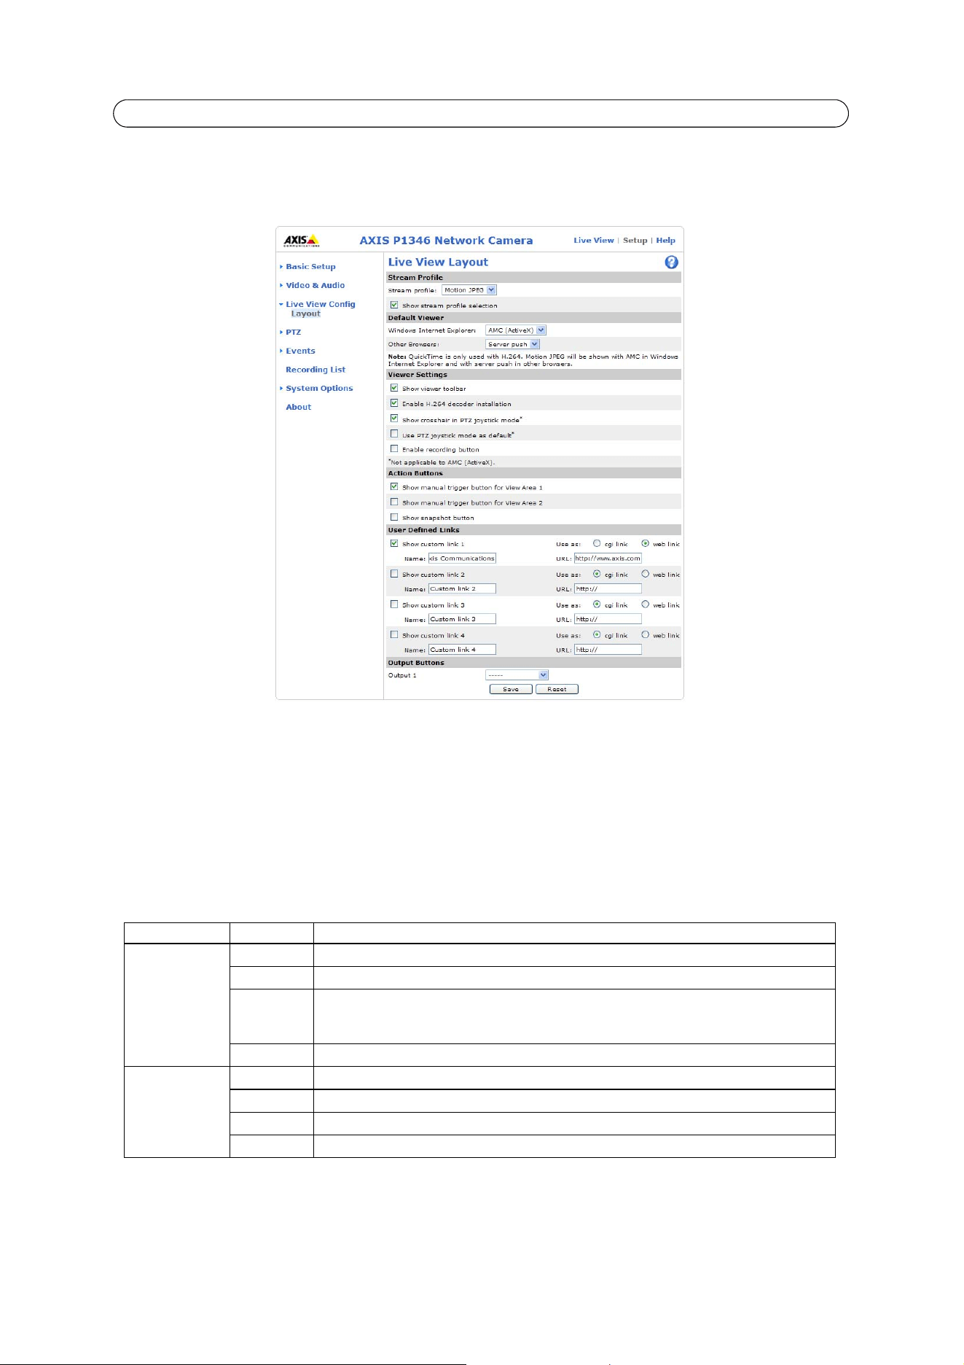Viewport: 964px width, 1365px height.
Task: Collapse the Live View Config section
Action: 320,305
